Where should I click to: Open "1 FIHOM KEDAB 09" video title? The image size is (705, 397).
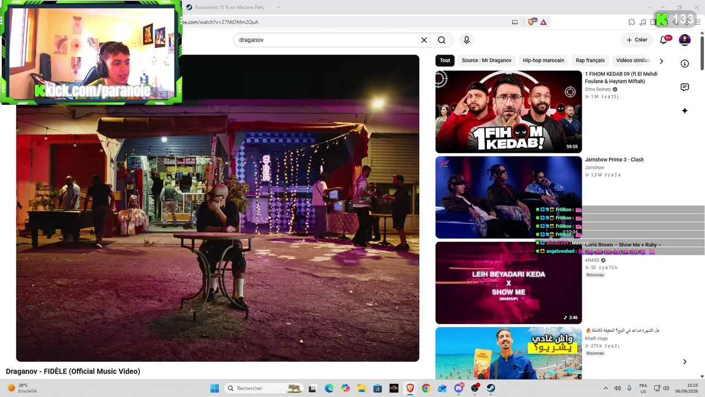[x=621, y=78]
